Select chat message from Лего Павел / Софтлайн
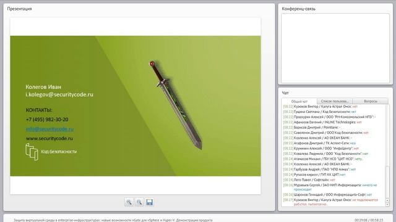Screen dimensions: 396x222 [309, 180]
